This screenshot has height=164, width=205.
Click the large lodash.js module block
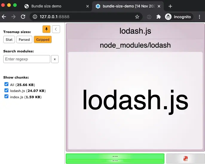point(135,101)
